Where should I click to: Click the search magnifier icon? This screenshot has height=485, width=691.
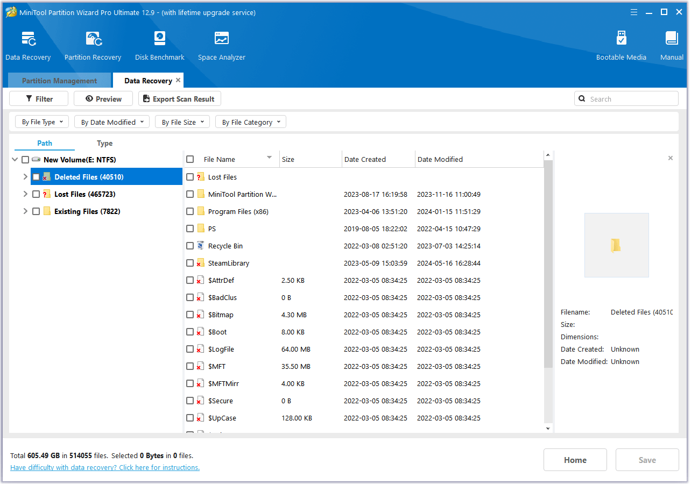pyautogui.click(x=582, y=99)
